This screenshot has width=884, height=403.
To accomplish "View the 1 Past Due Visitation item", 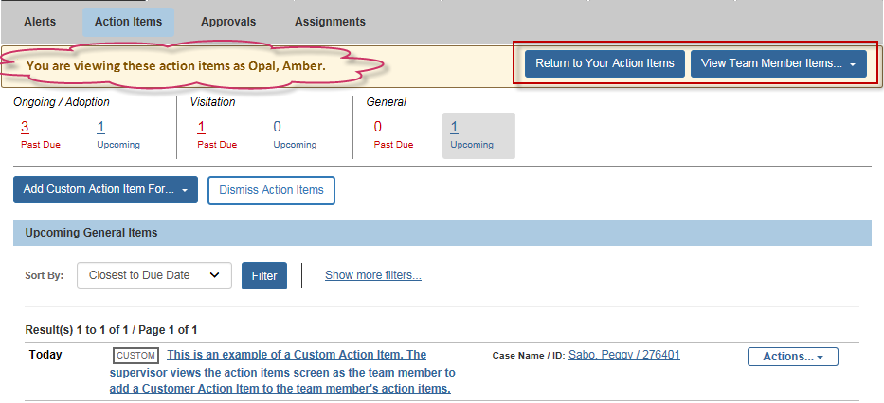I will [217, 134].
